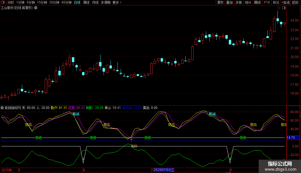Open the www.zbgs3.com watermark link
This screenshot has width=301, height=173.
click(280, 169)
